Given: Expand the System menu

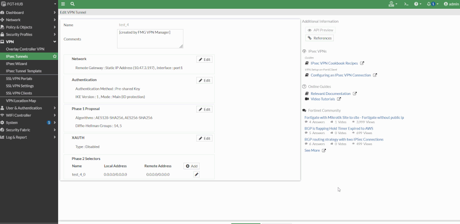Looking at the screenshot, I should click(x=29, y=123).
